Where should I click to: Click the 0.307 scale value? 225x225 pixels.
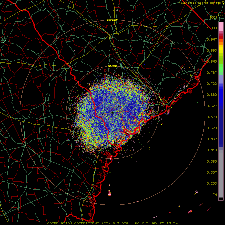click(212, 172)
